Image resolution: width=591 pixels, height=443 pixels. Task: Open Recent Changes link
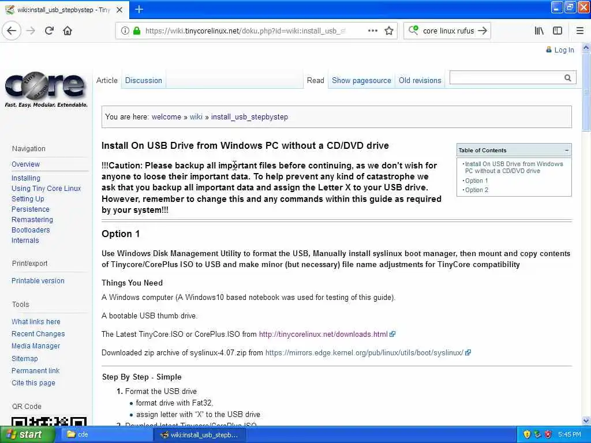tap(38, 334)
